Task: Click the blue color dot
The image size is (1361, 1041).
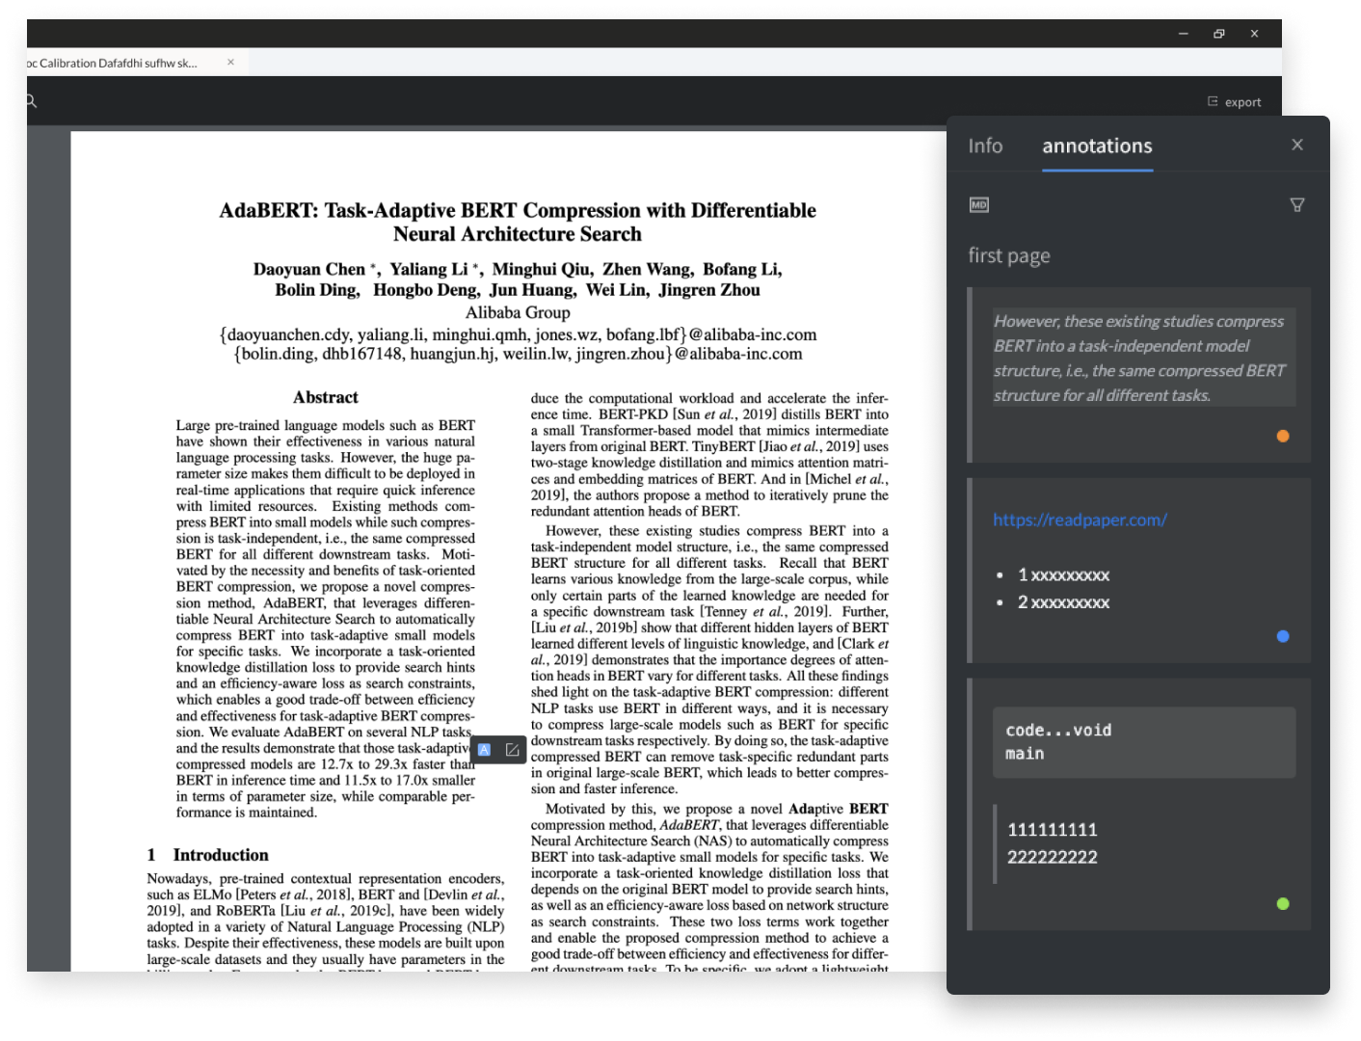Action: (1283, 636)
